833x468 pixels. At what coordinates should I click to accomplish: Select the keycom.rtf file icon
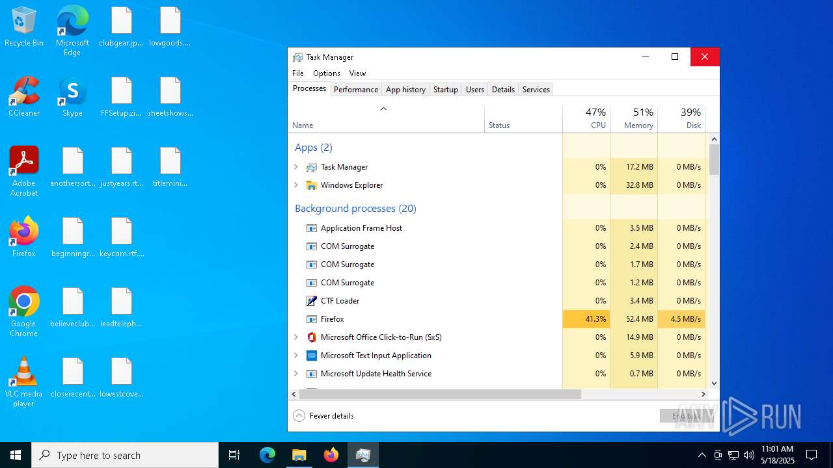tap(121, 238)
